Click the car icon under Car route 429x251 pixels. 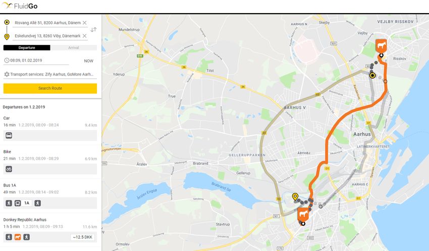tap(9, 135)
